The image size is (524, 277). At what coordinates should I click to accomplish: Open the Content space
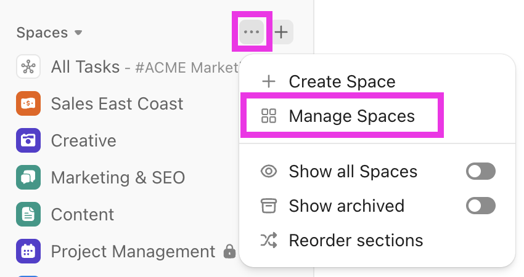pos(83,215)
